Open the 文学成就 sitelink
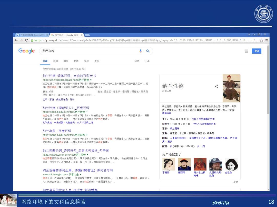This screenshot has height=207, width=277. click(x=47, y=122)
